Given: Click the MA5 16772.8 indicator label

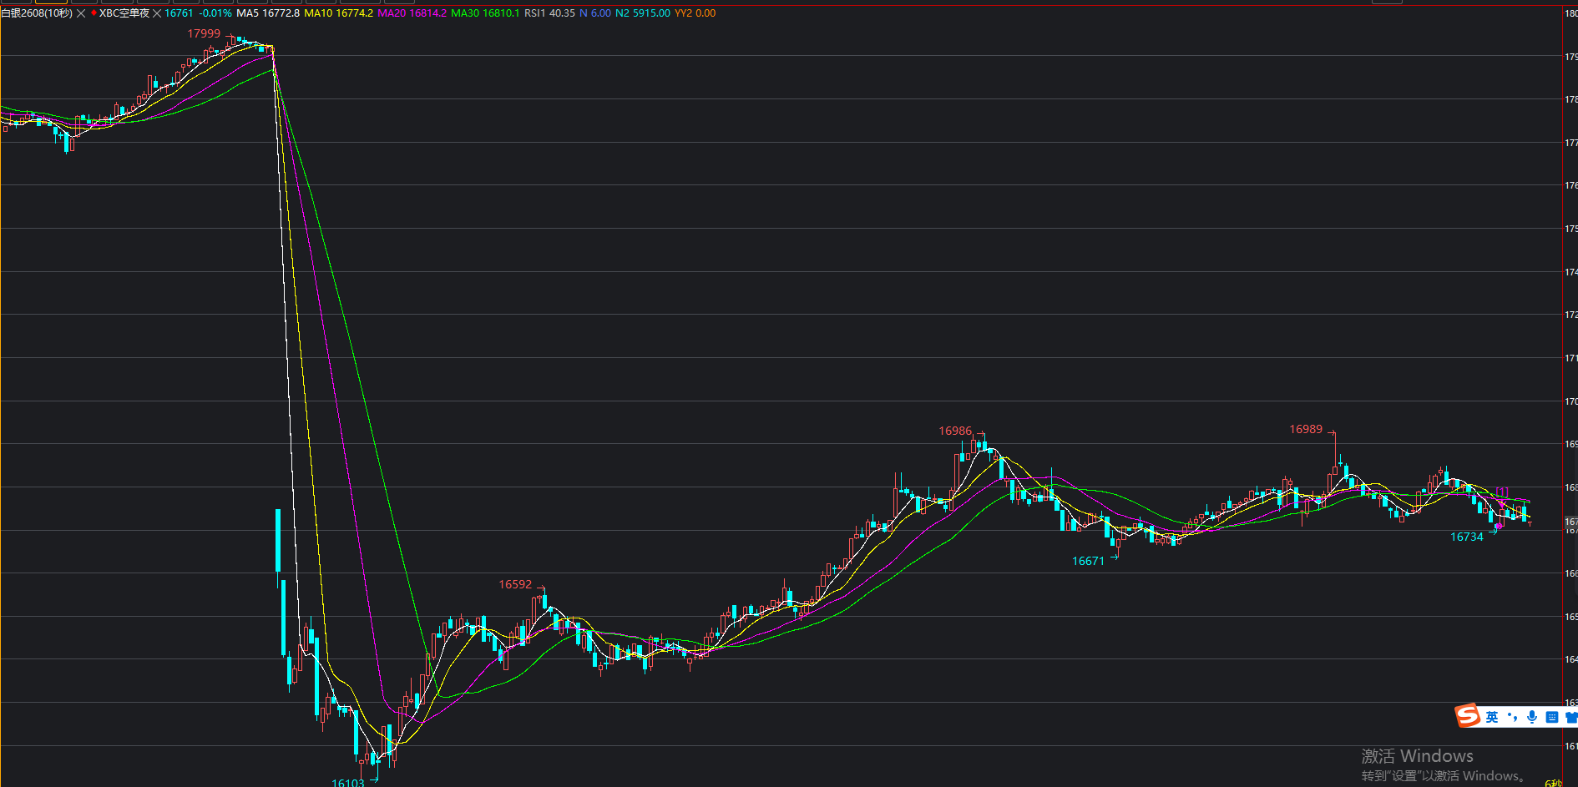Looking at the screenshot, I should pyautogui.click(x=267, y=13).
